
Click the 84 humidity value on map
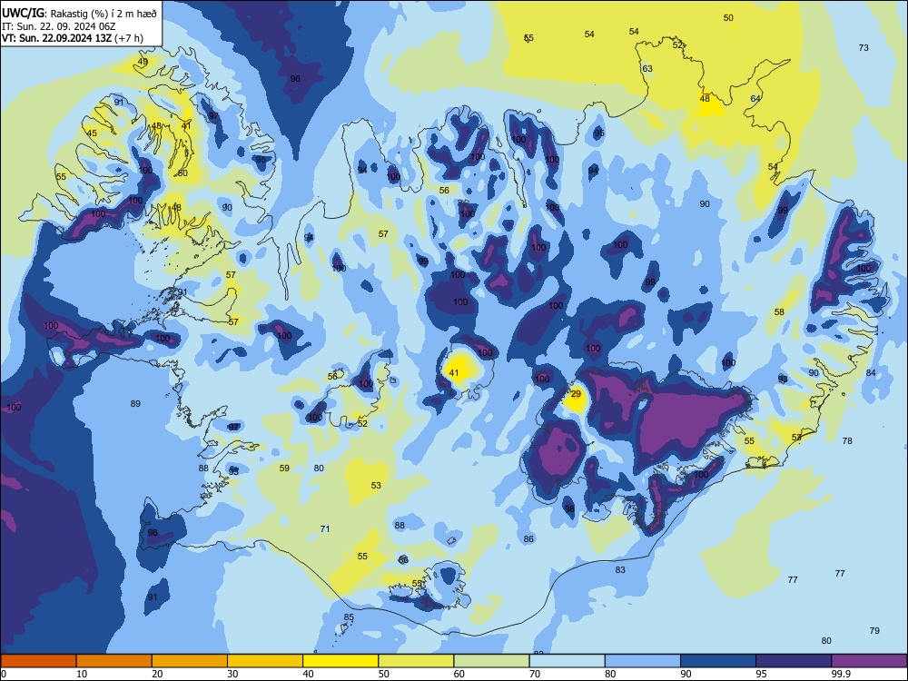pyautogui.click(x=871, y=372)
